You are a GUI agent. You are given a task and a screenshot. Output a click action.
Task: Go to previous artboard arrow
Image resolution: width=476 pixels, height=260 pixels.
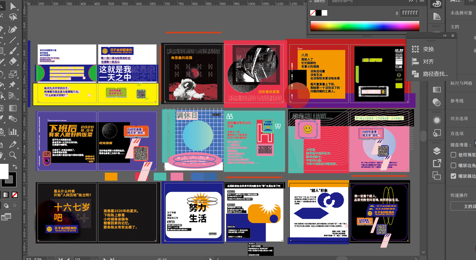68,258
